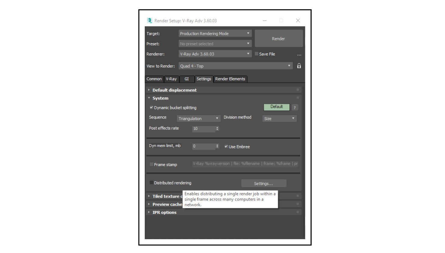The height and width of the screenshot is (253, 445).
Task: Click the Dyn mem limit value field
Action: coord(204,146)
